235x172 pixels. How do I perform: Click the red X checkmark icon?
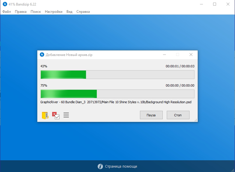click(x=56, y=115)
